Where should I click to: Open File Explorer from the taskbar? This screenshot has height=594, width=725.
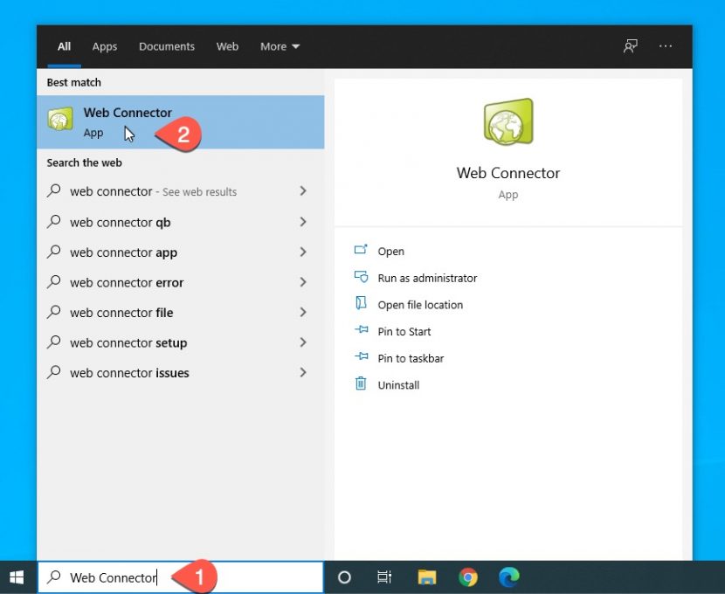(427, 577)
